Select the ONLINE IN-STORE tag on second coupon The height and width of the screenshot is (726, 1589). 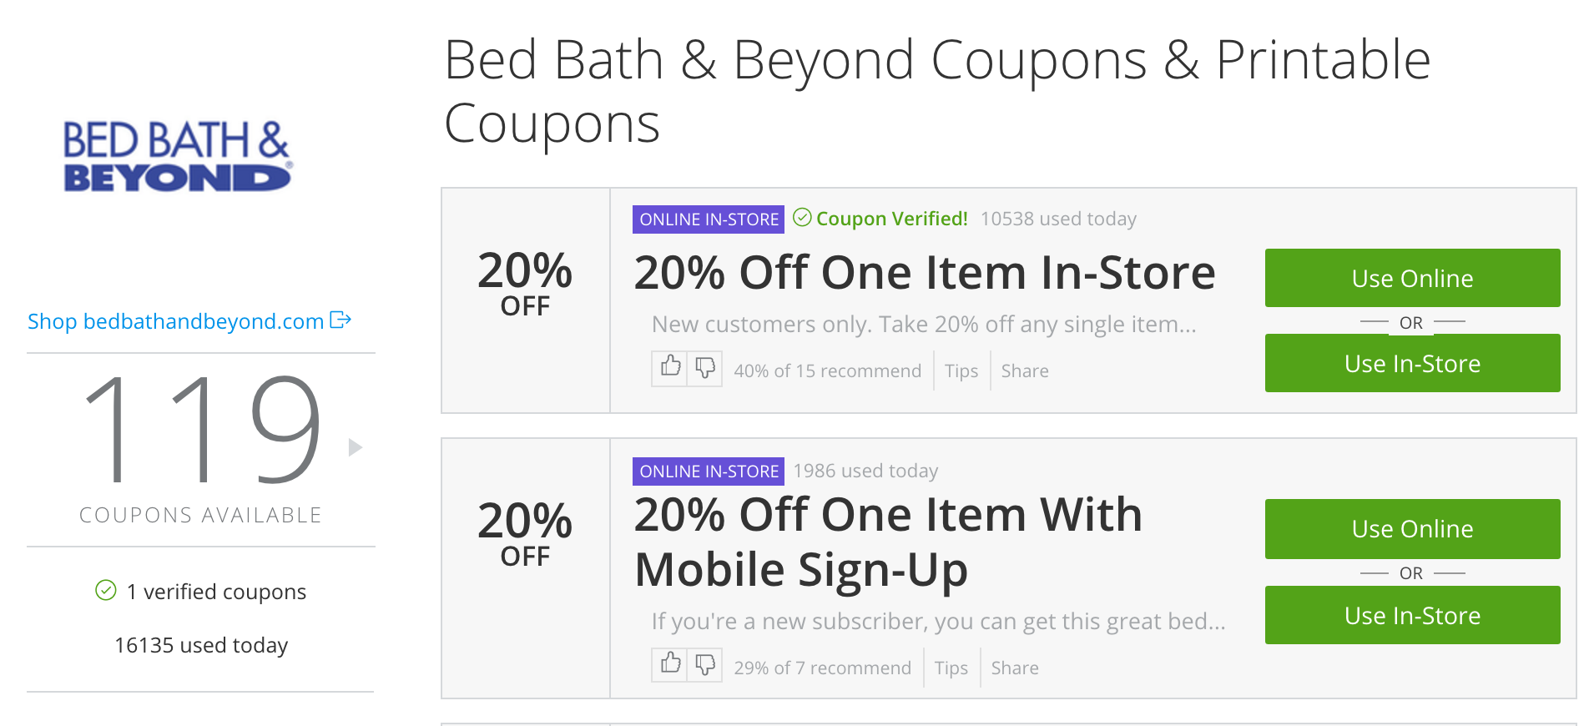(x=708, y=471)
